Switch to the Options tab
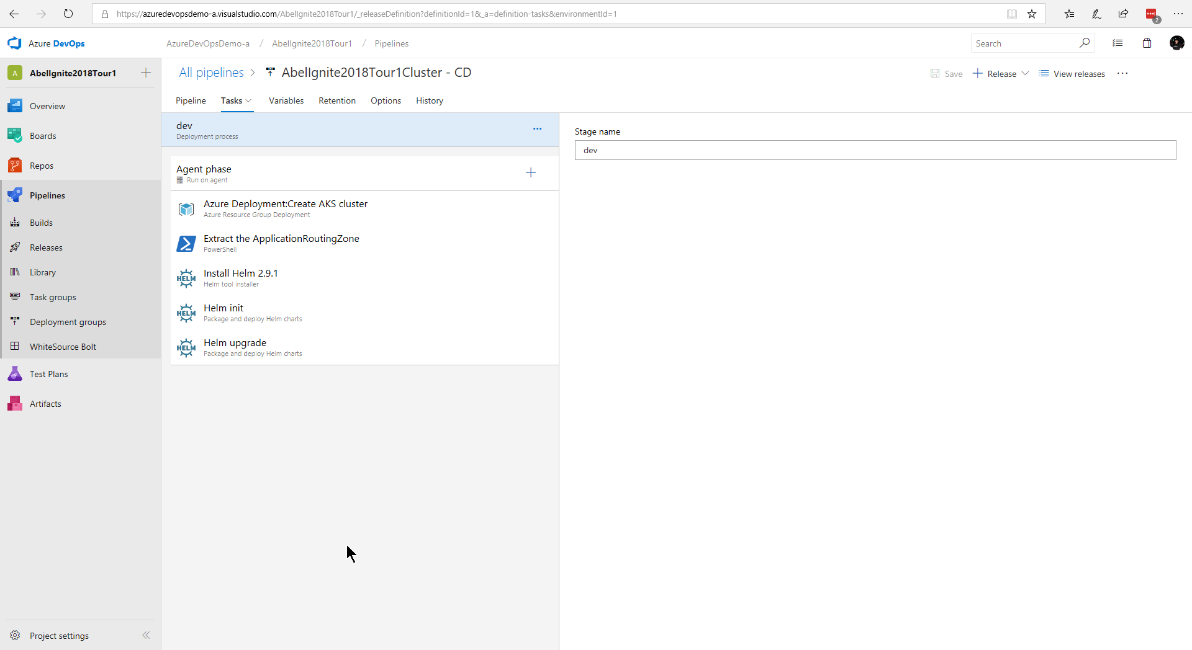 pyautogui.click(x=386, y=100)
